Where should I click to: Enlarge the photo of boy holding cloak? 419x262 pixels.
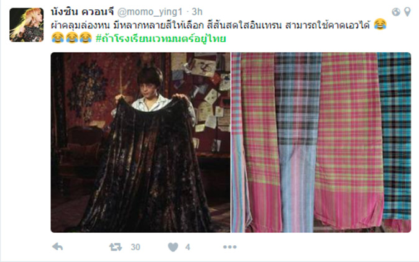point(140,142)
